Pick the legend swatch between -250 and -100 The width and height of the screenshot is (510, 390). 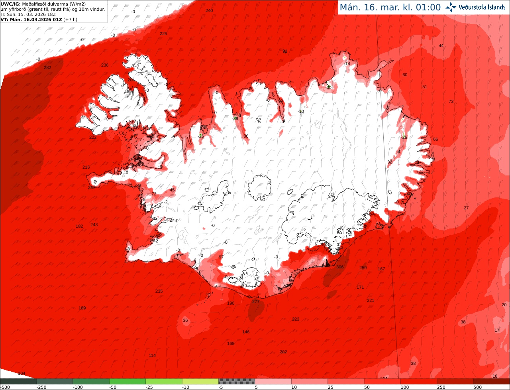[55, 381]
